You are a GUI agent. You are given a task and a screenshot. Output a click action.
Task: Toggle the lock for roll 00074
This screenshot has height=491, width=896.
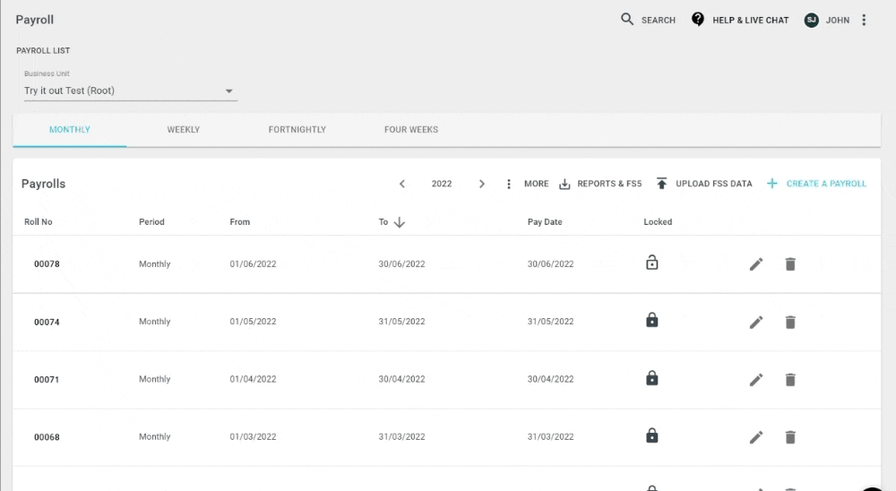pos(652,320)
